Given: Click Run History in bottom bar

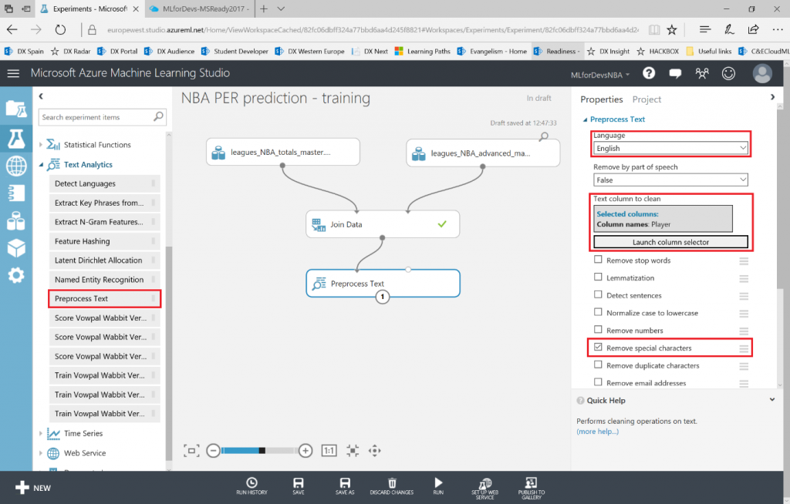Looking at the screenshot, I should click(252, 486).
